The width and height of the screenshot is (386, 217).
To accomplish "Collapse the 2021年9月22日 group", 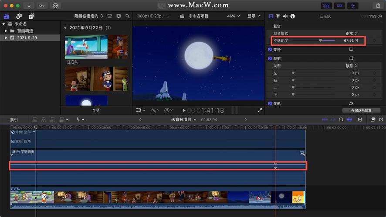I will pos(65,28).
